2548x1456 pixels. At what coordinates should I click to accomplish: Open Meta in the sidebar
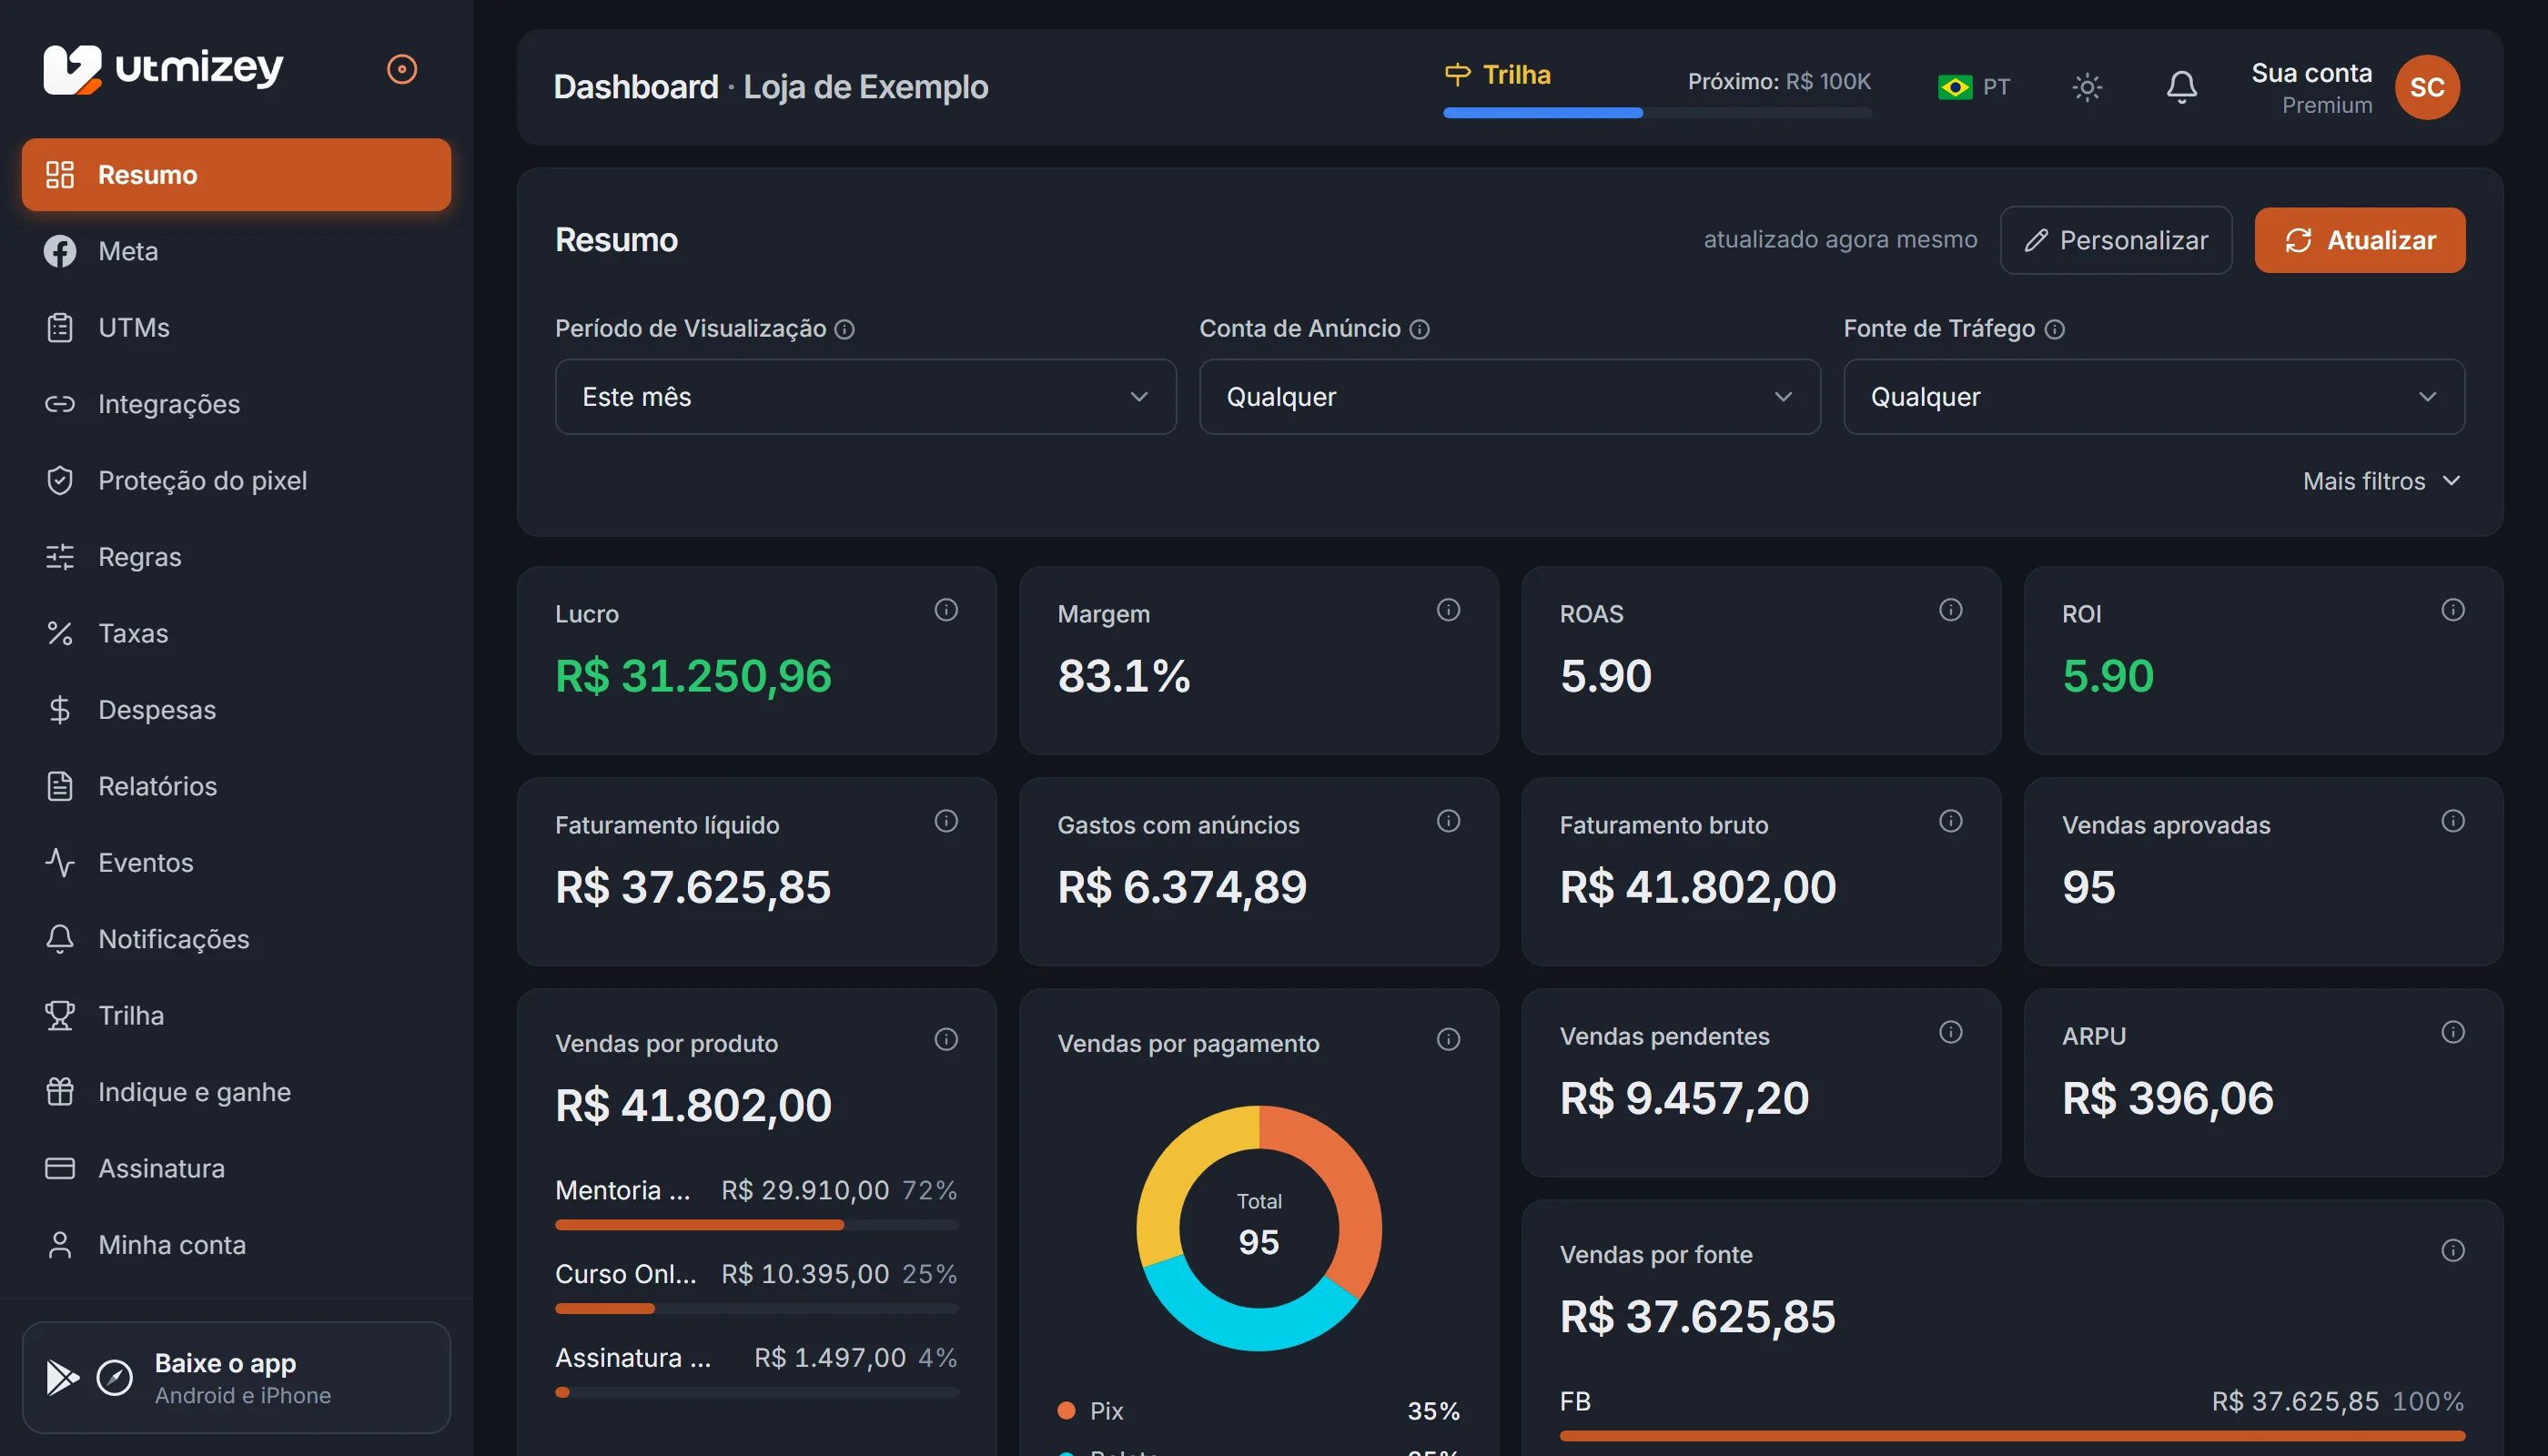tap(236, 251)
